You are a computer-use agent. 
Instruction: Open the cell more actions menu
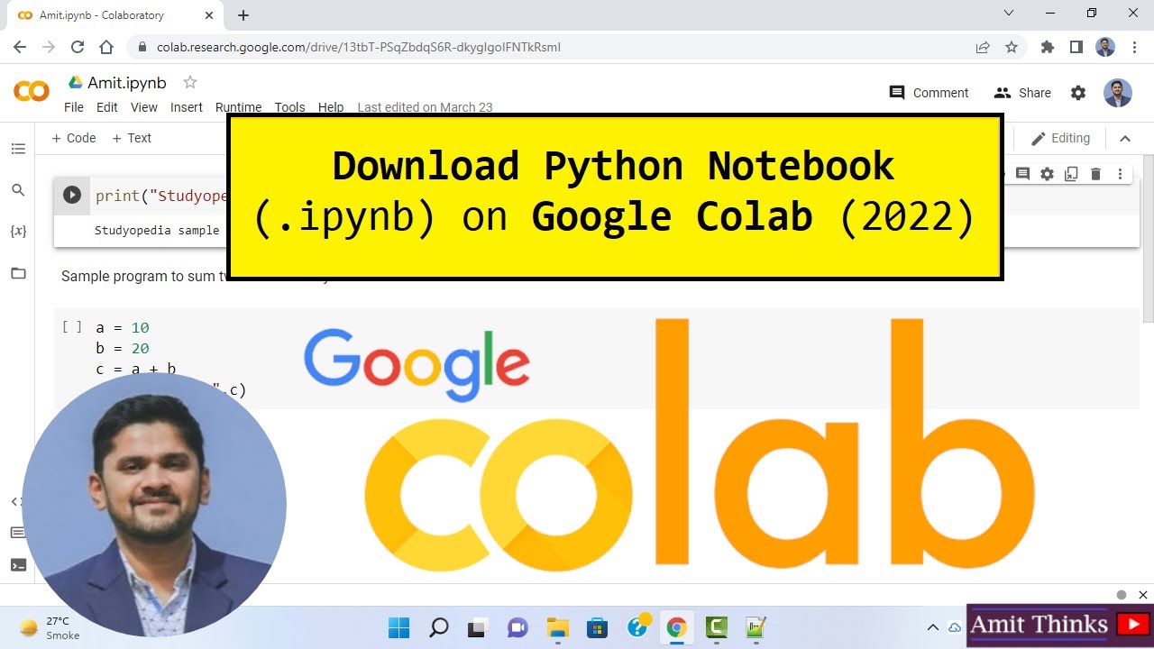[1120, 174]
